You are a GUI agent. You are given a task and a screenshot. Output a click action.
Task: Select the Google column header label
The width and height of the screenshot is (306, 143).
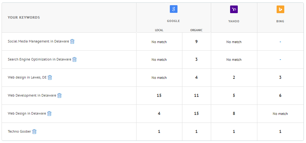tap(174, 21)
